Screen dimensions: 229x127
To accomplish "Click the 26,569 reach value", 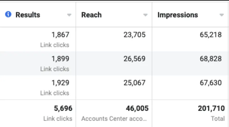I will point(135,59).
